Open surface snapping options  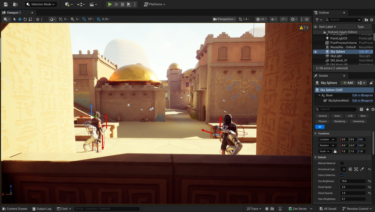coord(52,19)
